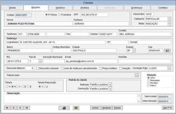Click the Contato field
Viewport: 176px width, 114px height.
(x=145, y=34)
